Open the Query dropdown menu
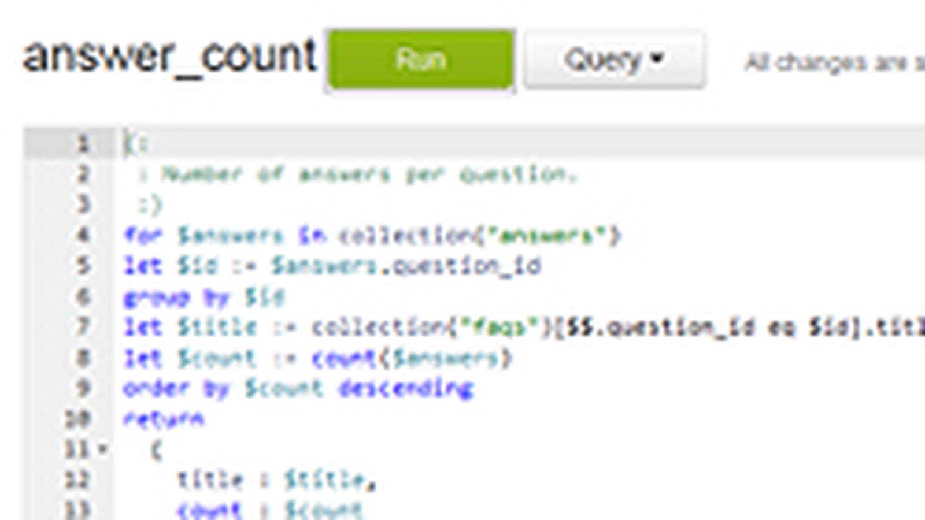Image resolution: width=925 pixels, height=520 pixels. click(x=614, y=60)
